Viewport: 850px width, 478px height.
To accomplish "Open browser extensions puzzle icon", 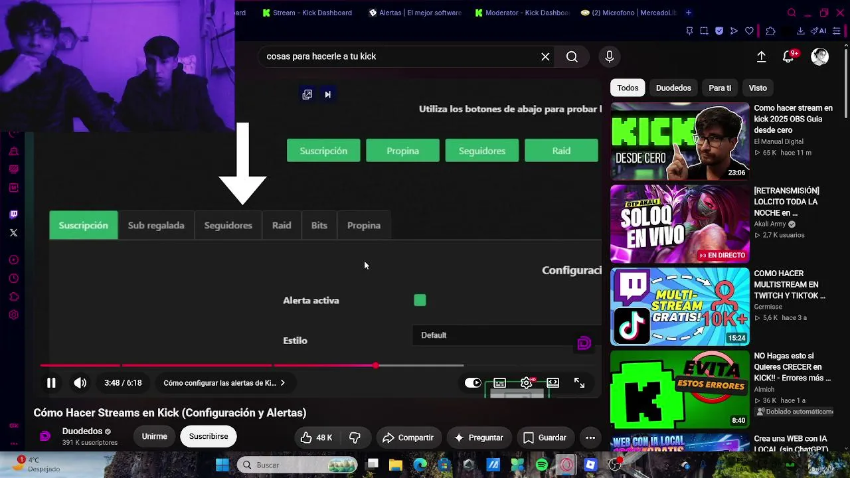I will (770, 31).
